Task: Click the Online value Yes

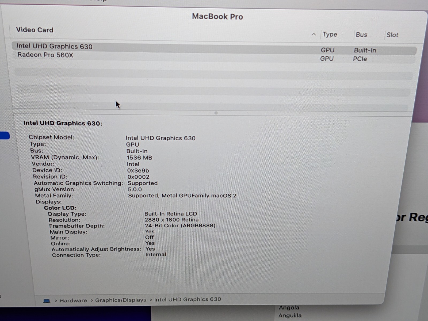Action: point(150,243)
